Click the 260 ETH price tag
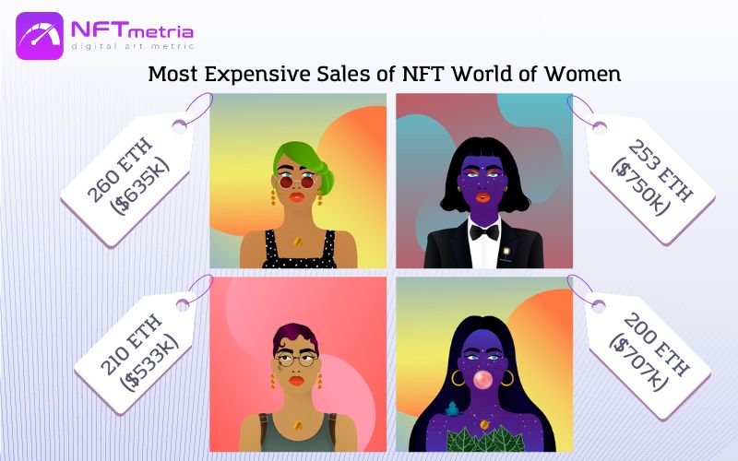Viewport: 738px width, 461px height. click(127, 180)
